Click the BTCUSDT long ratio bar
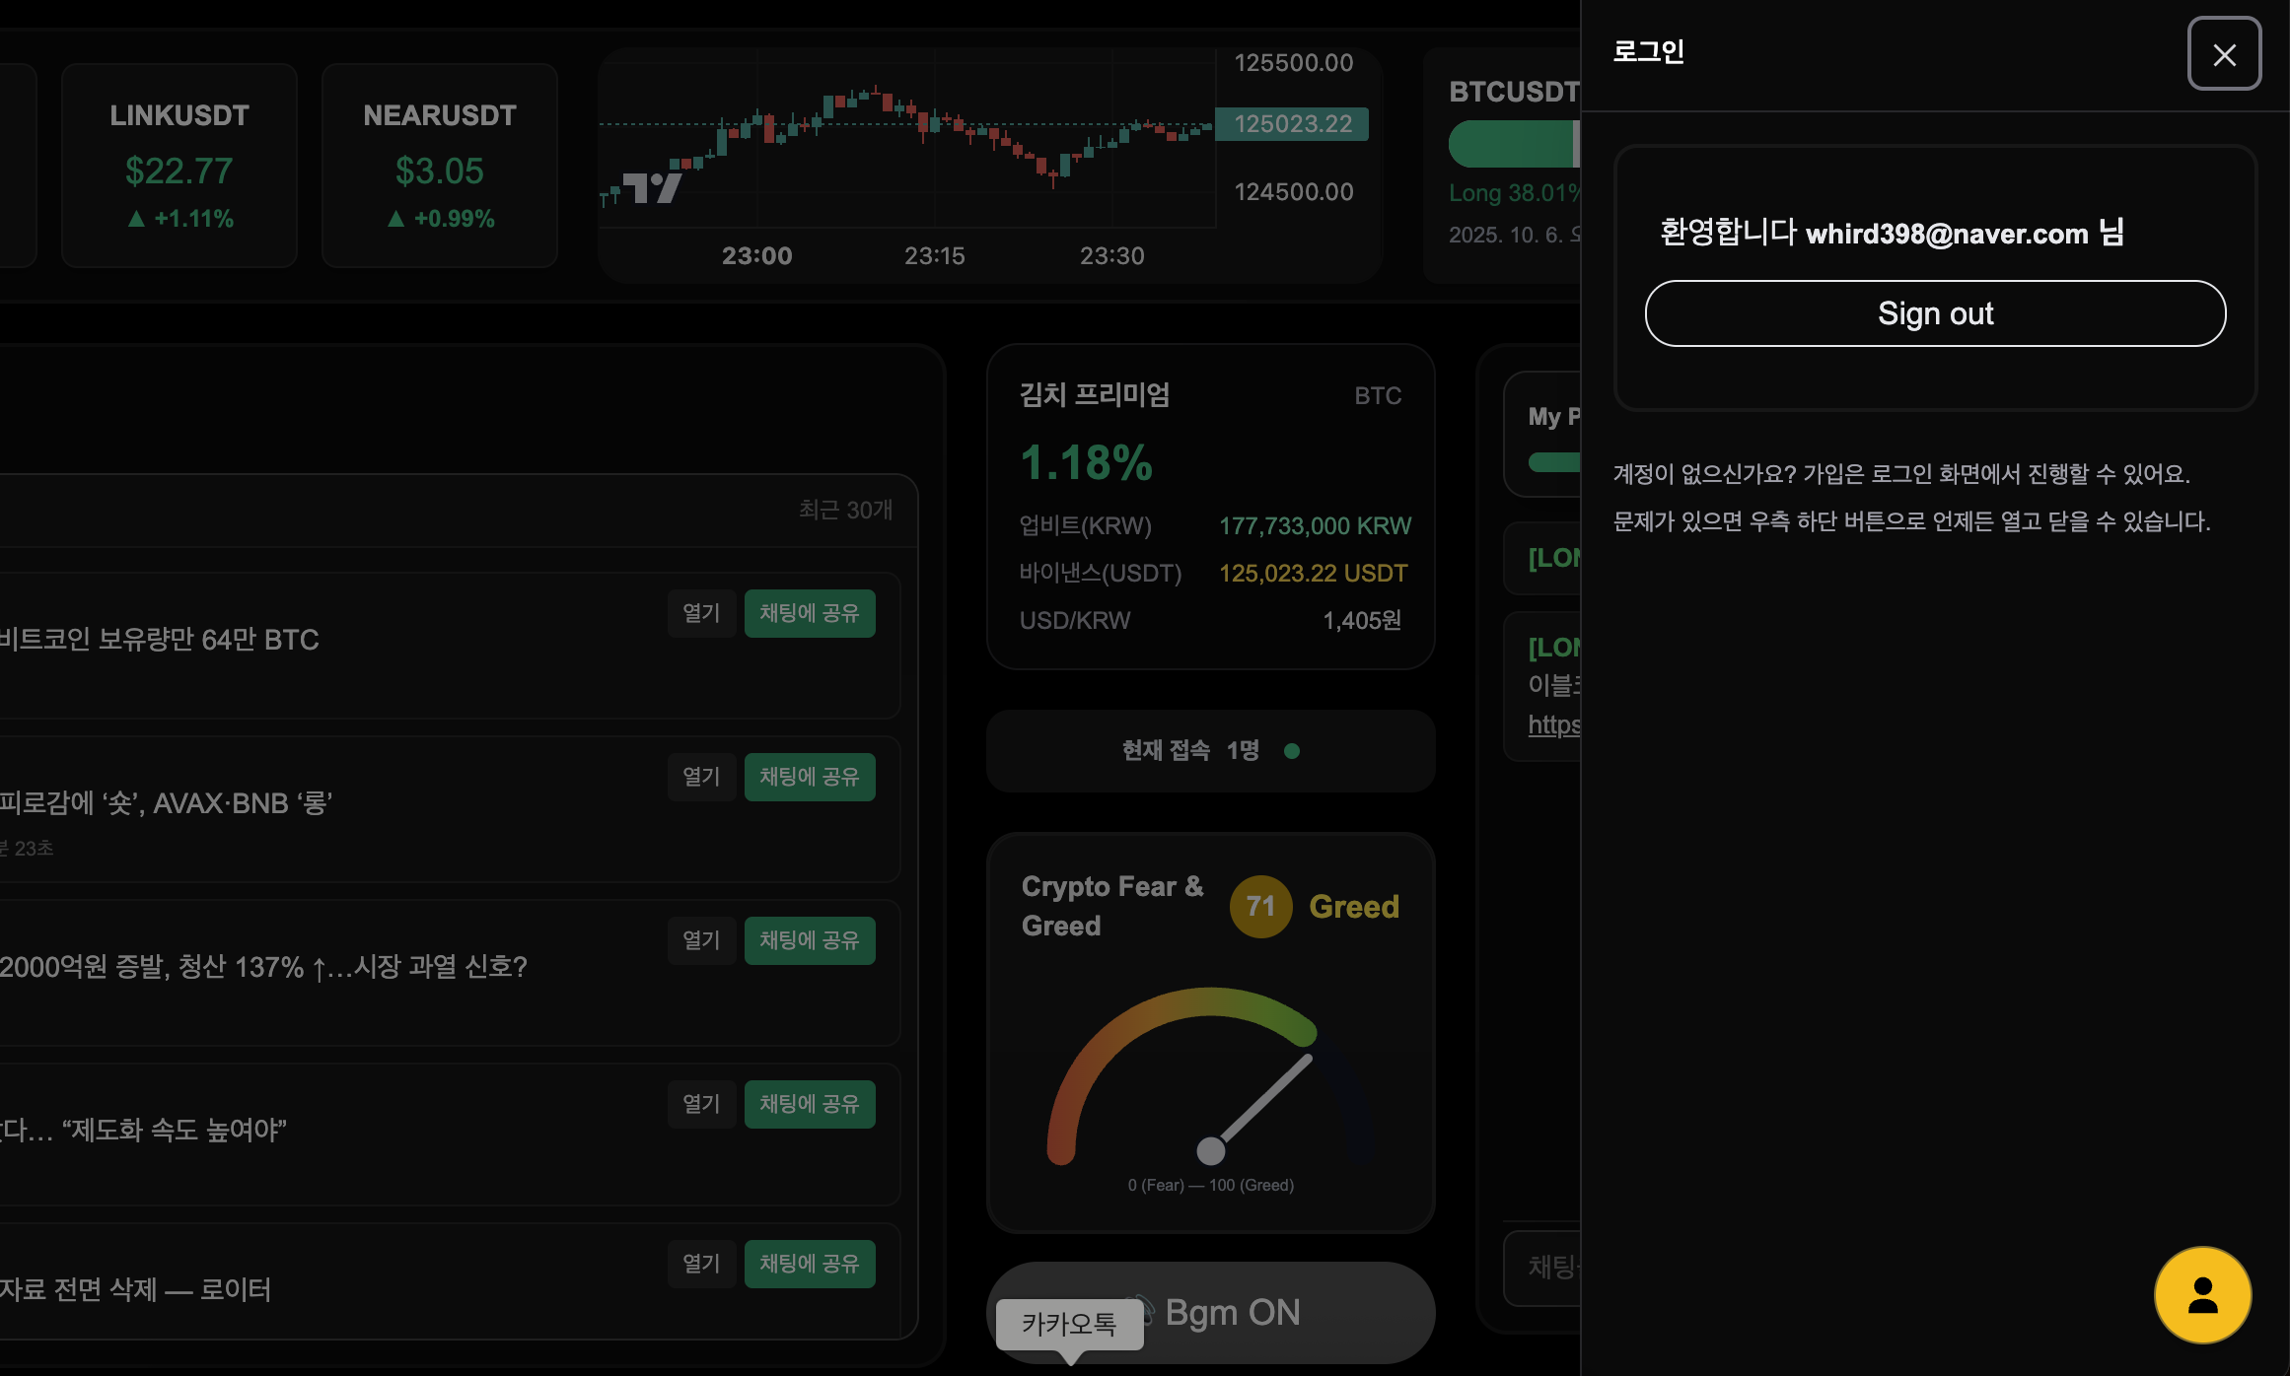The width and height of the screenshot is (2290, 1376). [1513, 144]
